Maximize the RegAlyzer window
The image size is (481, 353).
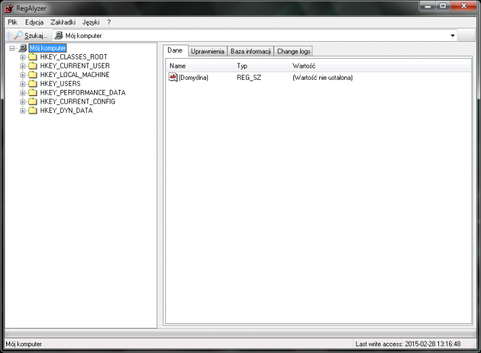tap(442, 6)
